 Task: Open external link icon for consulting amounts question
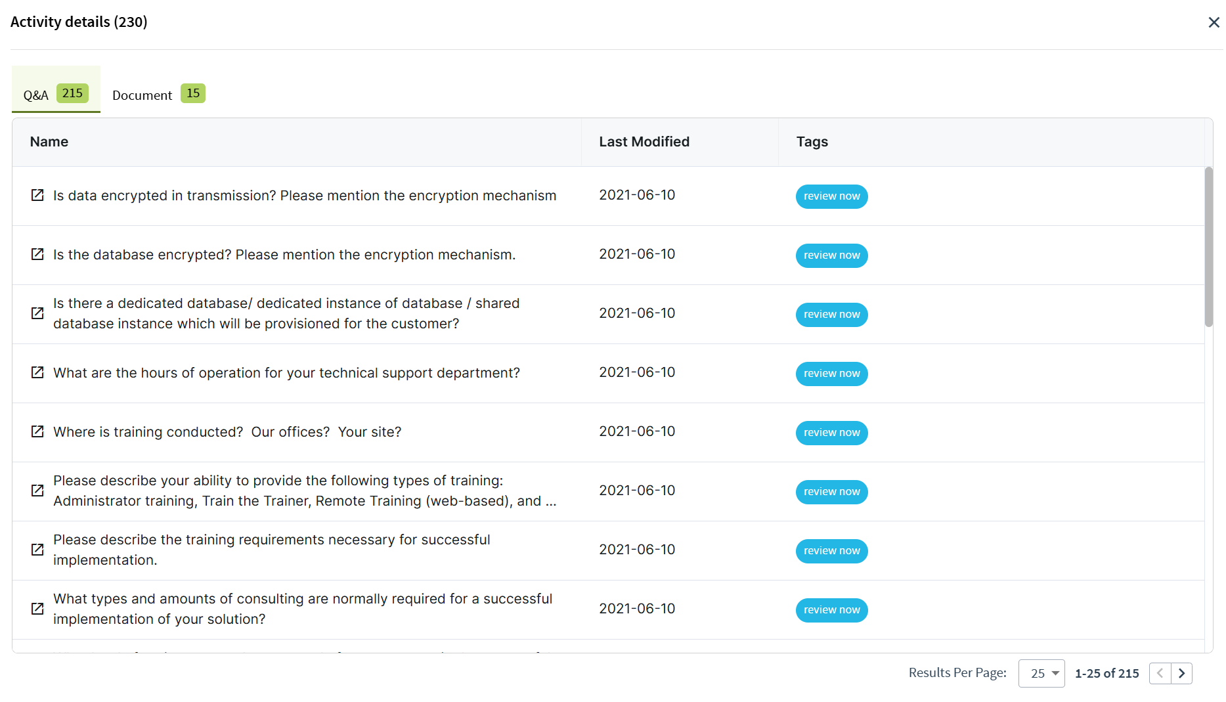tap(37, 609)
